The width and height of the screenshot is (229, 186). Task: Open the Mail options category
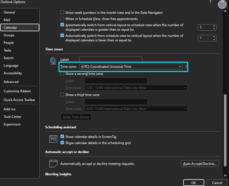click(20, 20)
